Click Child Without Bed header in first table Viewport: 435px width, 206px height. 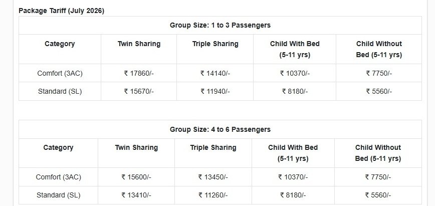tap(379, 49)
